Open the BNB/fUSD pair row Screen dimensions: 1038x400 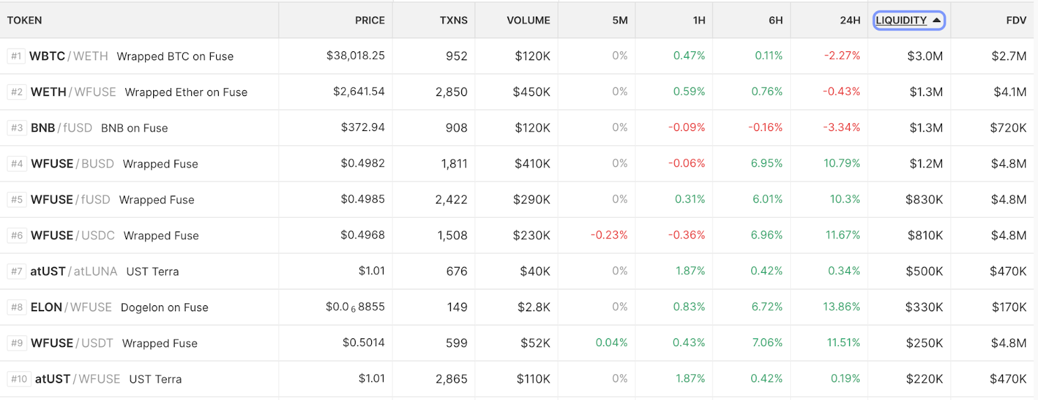(x=62, y=128)
